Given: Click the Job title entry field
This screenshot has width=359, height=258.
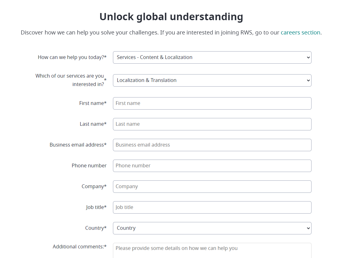Looking at the screenshot, I should click(x=212, y=207).
